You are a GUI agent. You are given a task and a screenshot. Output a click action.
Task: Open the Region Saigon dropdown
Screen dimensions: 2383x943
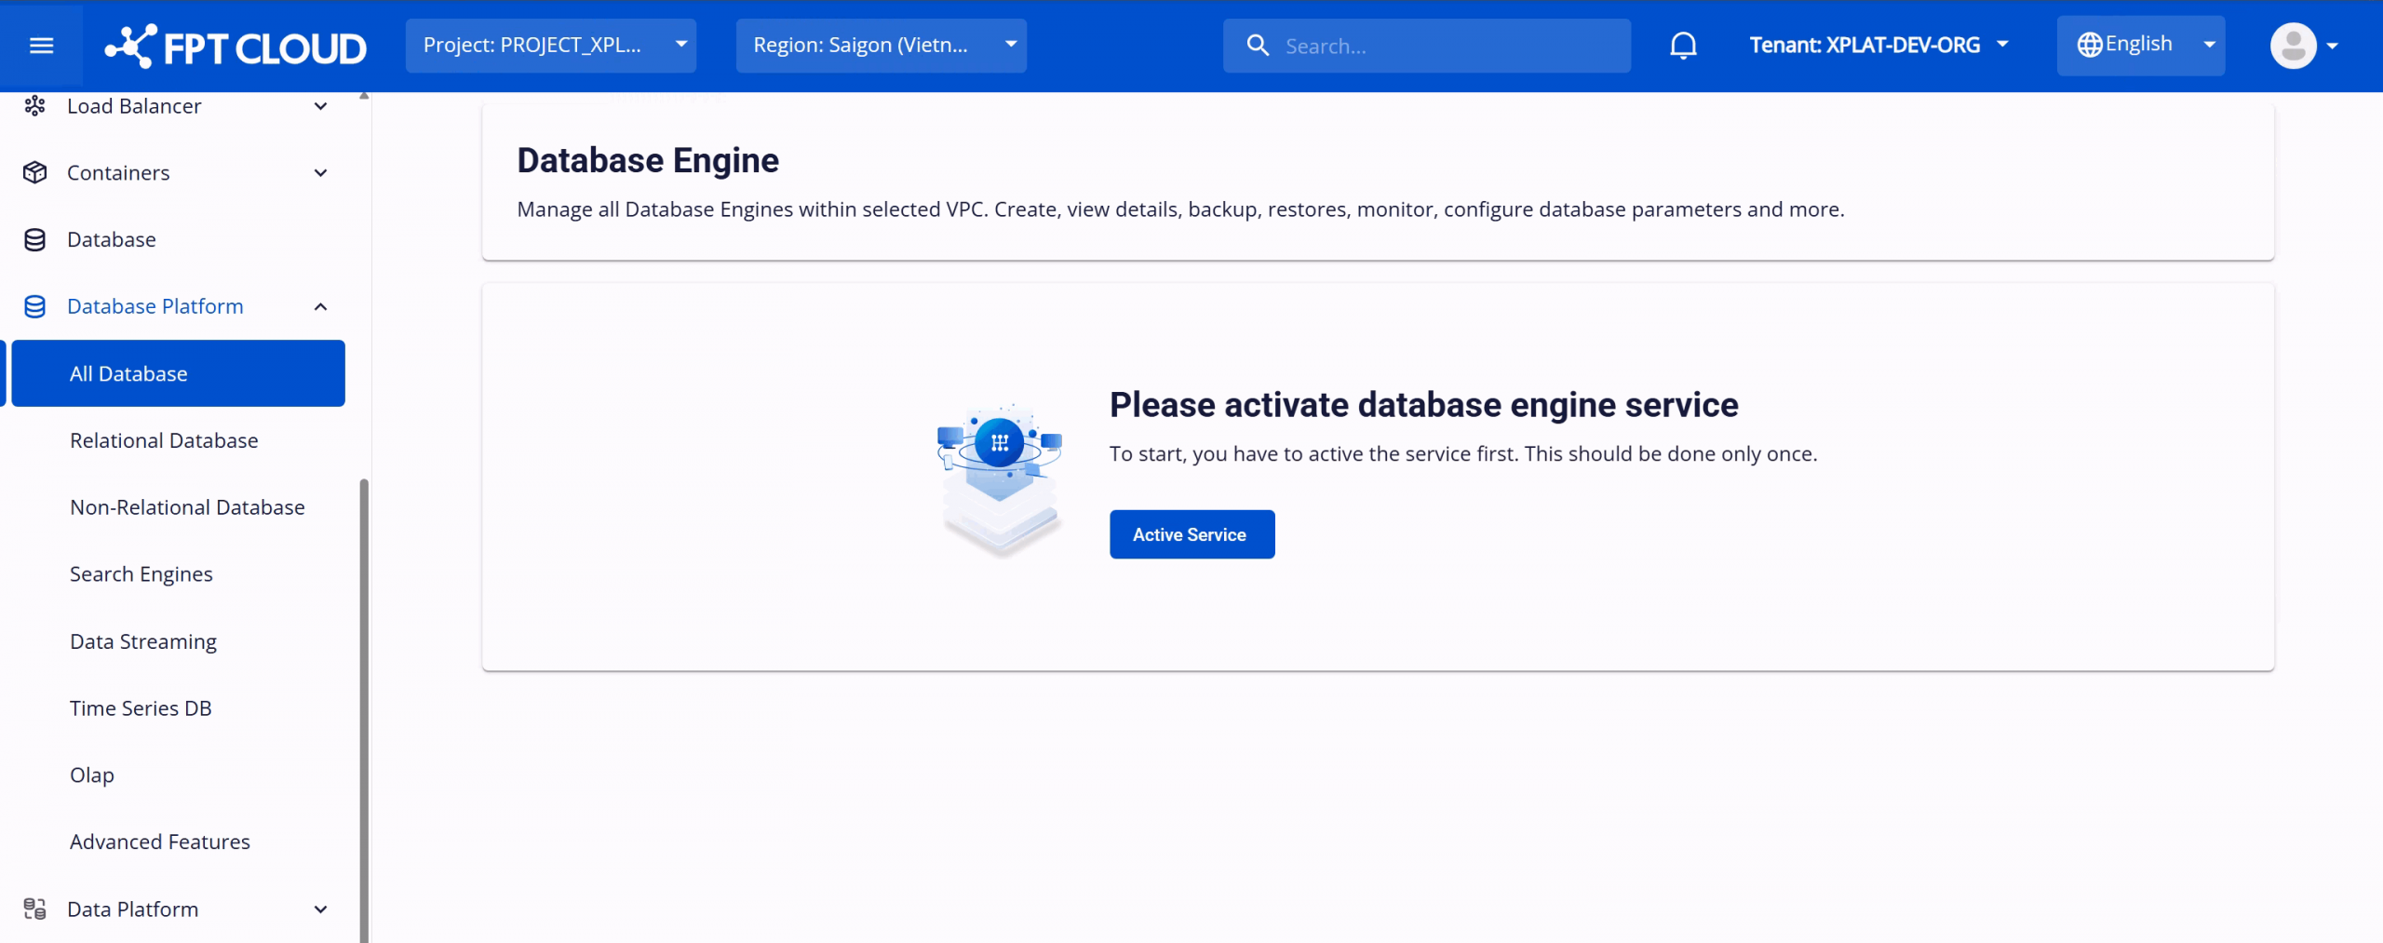click(x=881, y=46)
